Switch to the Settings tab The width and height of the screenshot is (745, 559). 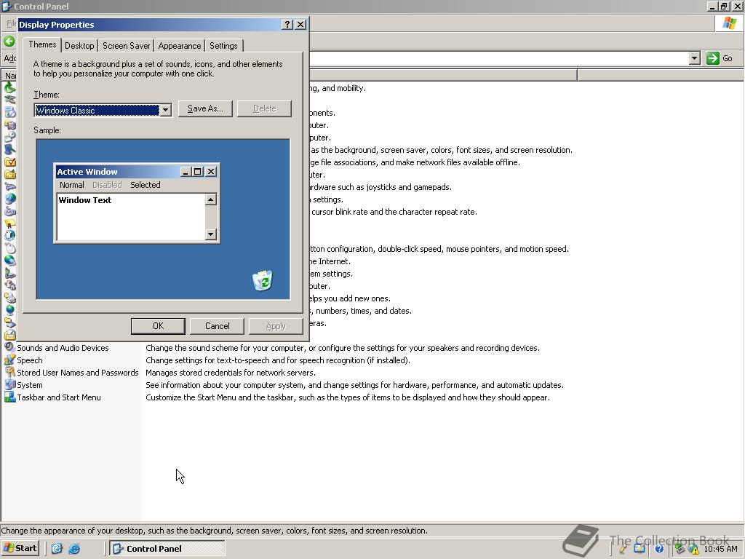(223, 46)
